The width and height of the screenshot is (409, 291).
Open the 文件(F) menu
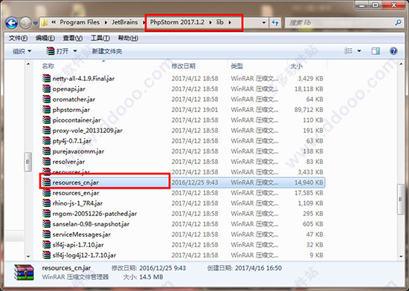[x=18, y=39]
